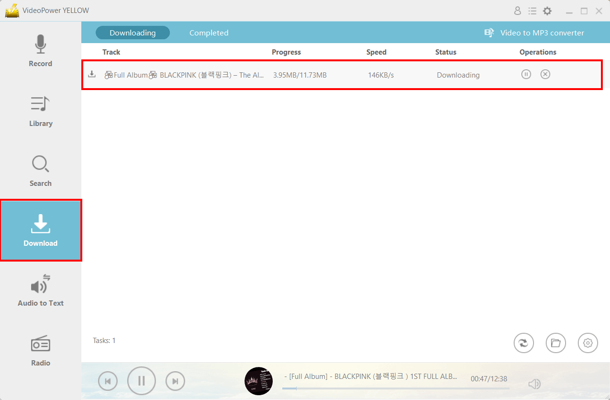Click the Tasks: 1 counter

click(x=104, y=341)
